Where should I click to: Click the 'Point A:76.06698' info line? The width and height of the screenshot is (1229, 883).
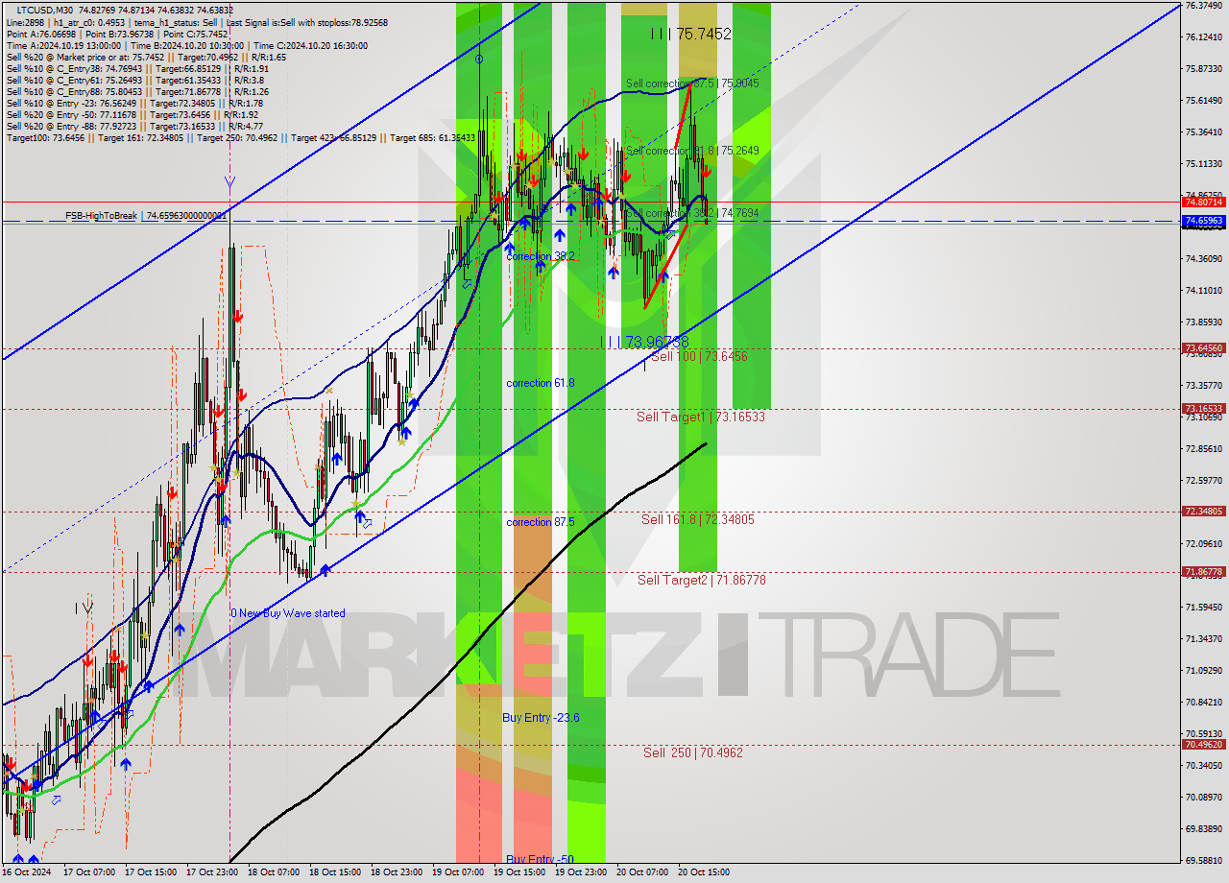[x=116, y=34]
